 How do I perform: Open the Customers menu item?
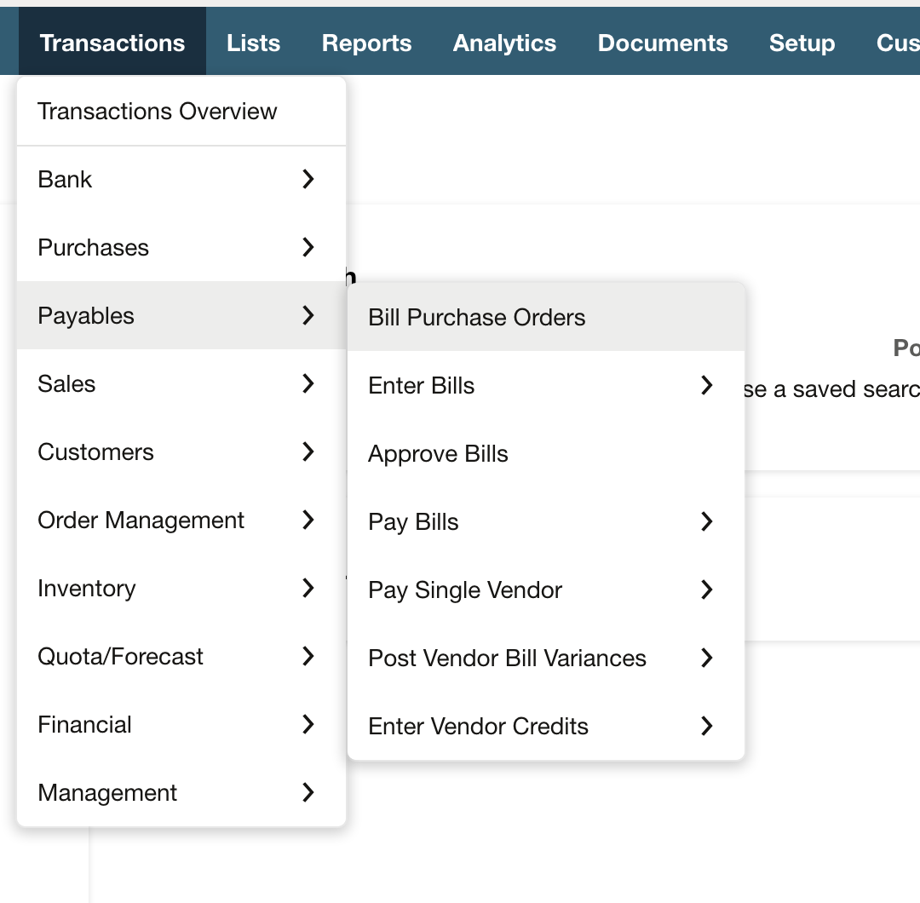[x=181, y=451]
